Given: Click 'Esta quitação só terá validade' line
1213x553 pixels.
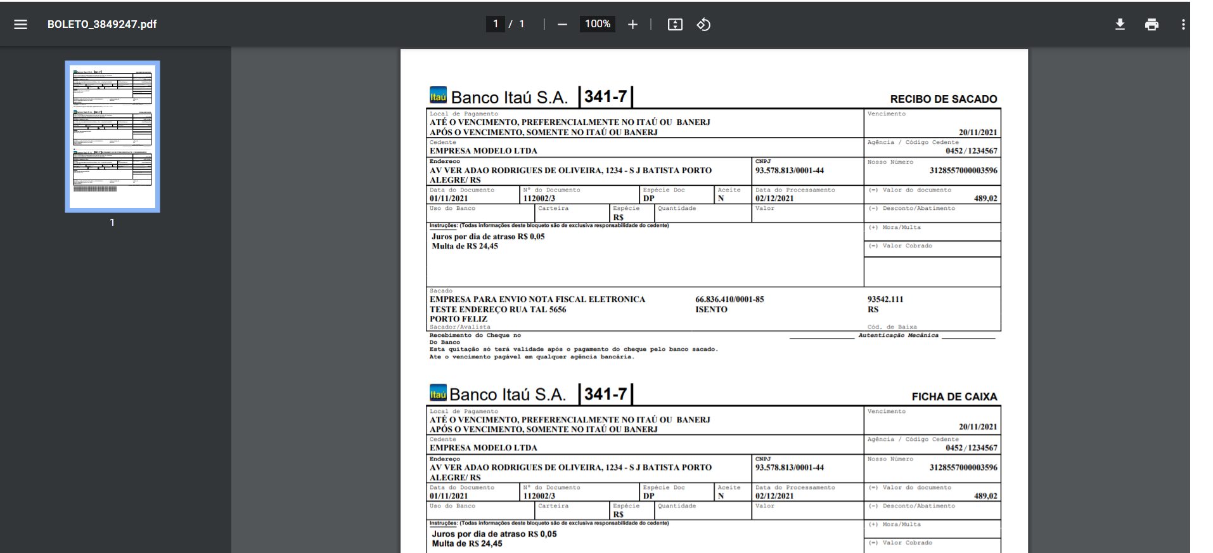Looking at the screenshot, I should [x=574, y=349].
